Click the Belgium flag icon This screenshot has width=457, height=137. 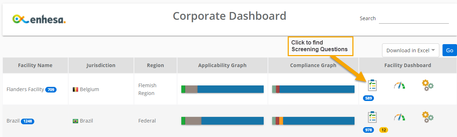pos(75,89)
